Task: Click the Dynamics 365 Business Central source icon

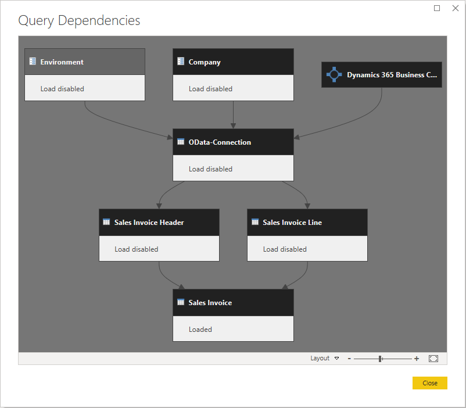Action: pos(334,75)
